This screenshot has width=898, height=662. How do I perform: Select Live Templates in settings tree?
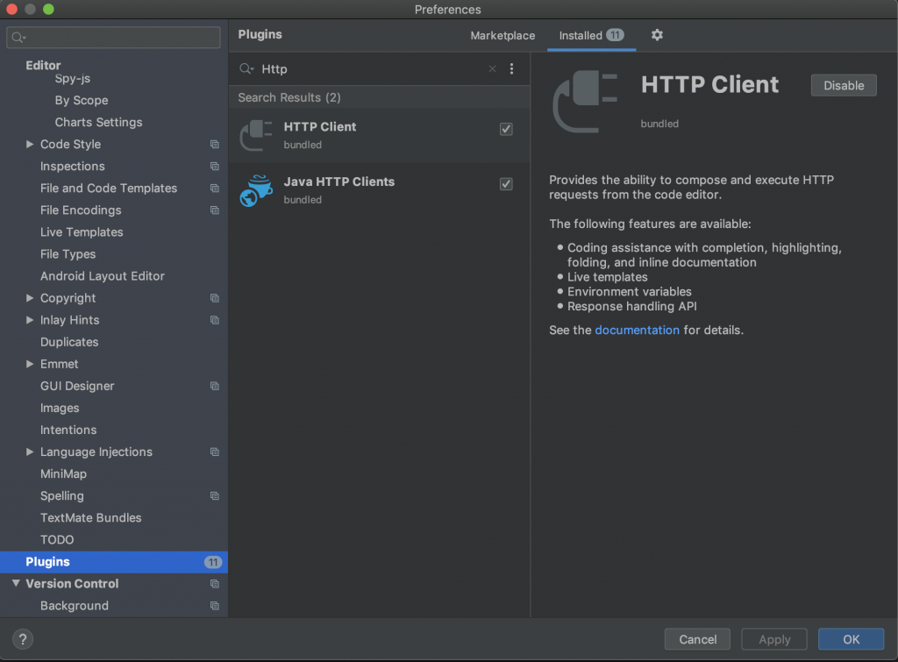pyautogui.click(x=82, y=232)
